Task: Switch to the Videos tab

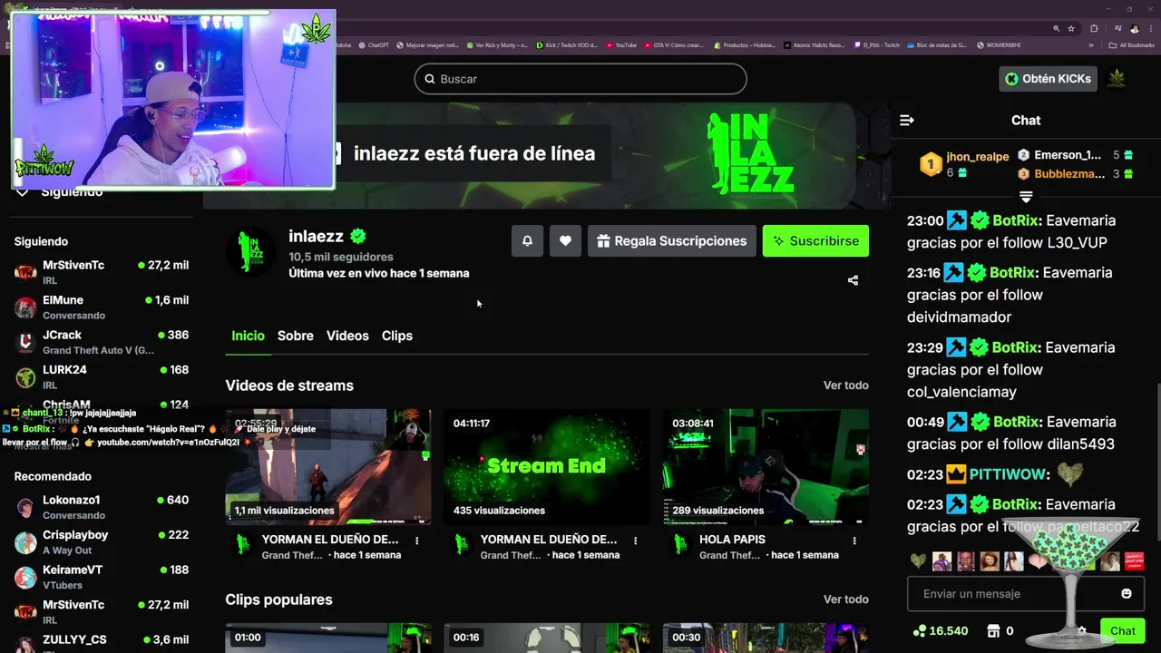Action: 347,336
